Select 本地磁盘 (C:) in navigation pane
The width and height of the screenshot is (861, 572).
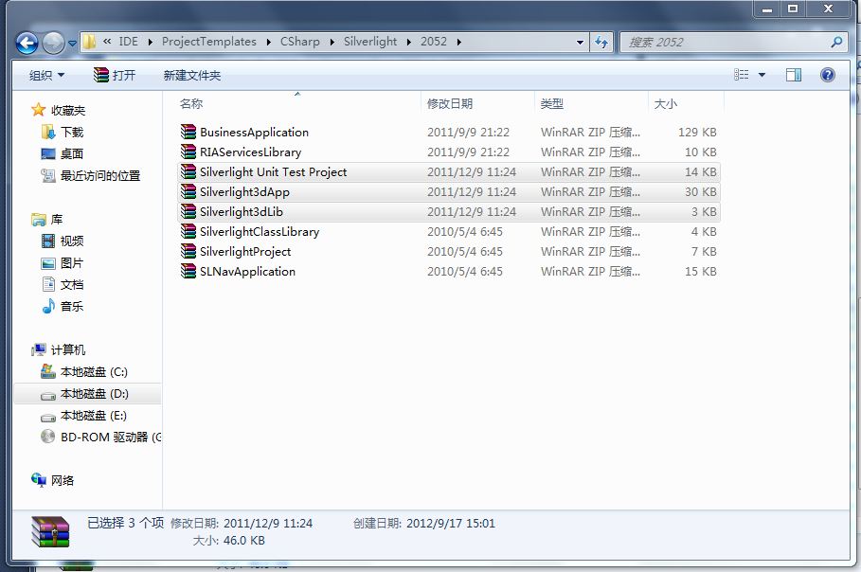(94, 371)
